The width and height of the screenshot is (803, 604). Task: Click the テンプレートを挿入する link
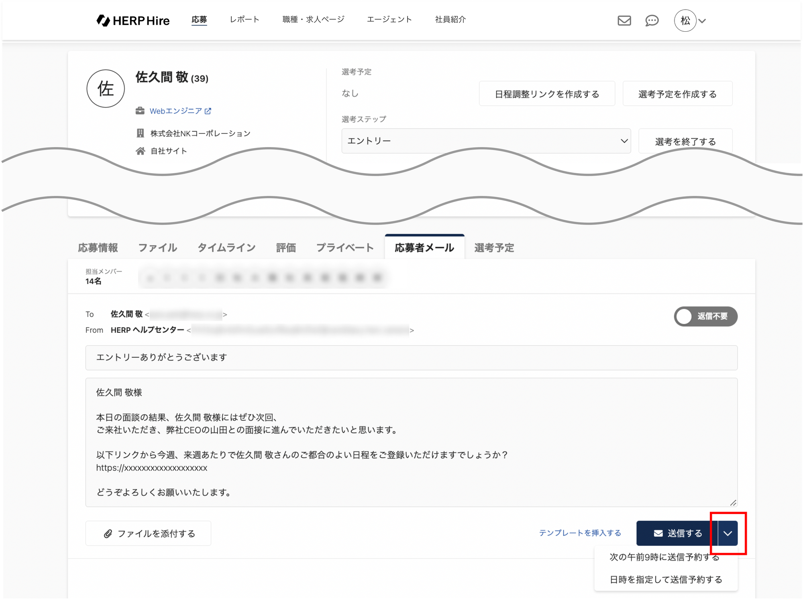pos(580,533)
